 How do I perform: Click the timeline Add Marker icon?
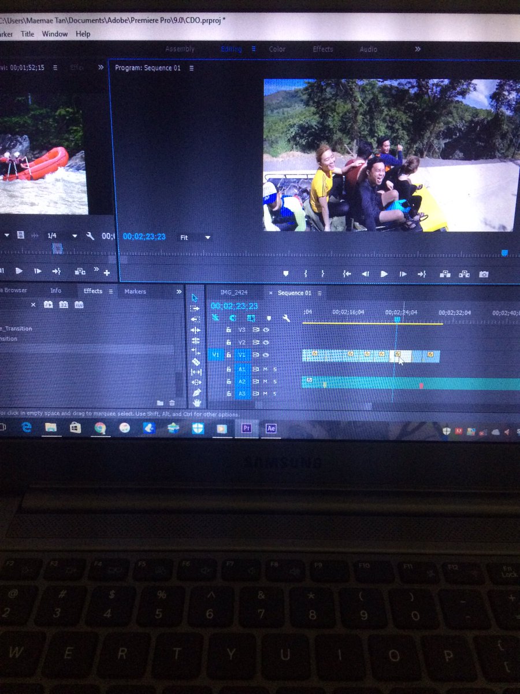(x=269, y=318)
